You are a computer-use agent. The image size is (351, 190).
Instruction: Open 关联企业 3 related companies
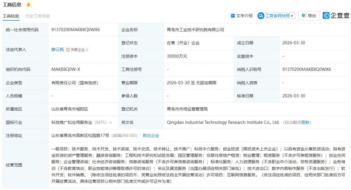[77, 50]
